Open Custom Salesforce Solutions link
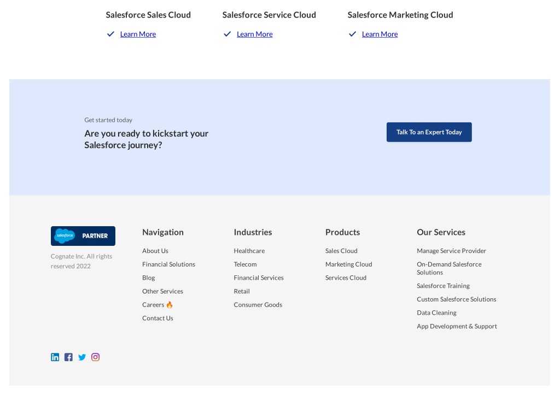Screen dimensions: 560x395 pos(457,299)
